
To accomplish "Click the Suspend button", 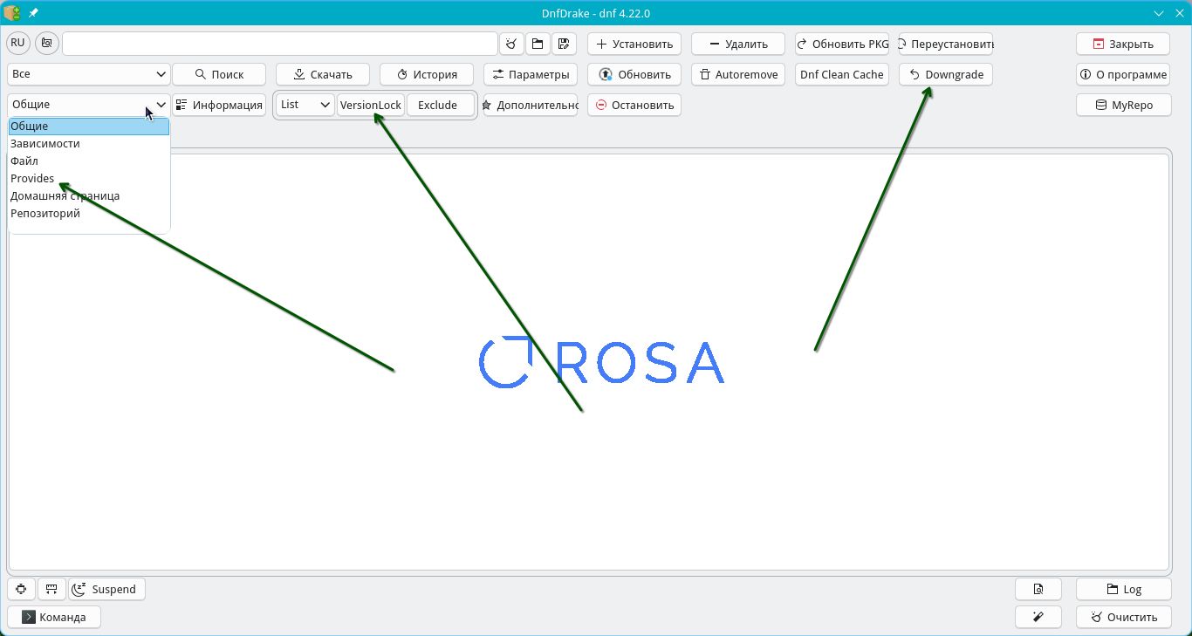I will click(106, 589).
